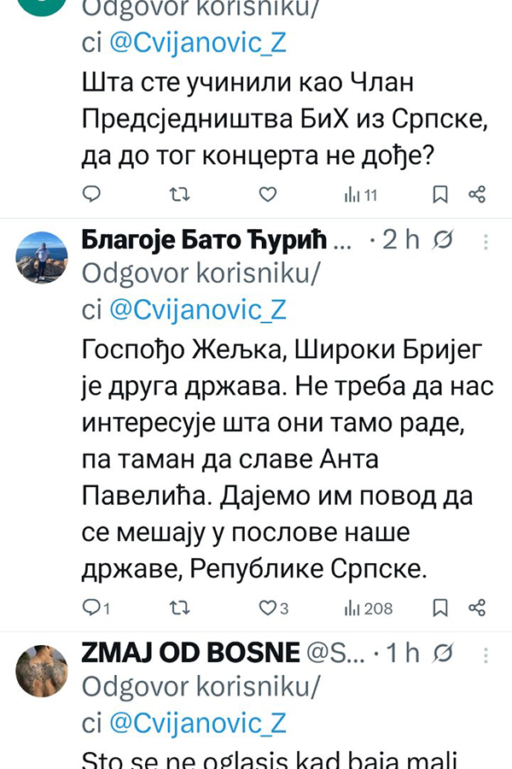Repost Благоје Бато Ђурић's tweet
512x769 pixels.
[x=178, y=608]
